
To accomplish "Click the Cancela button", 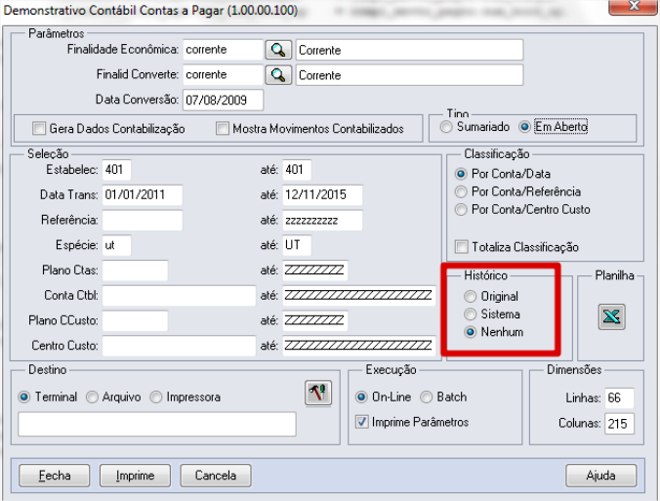I will coord(216,476).
